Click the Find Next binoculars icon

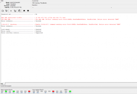tap(28, 11)
